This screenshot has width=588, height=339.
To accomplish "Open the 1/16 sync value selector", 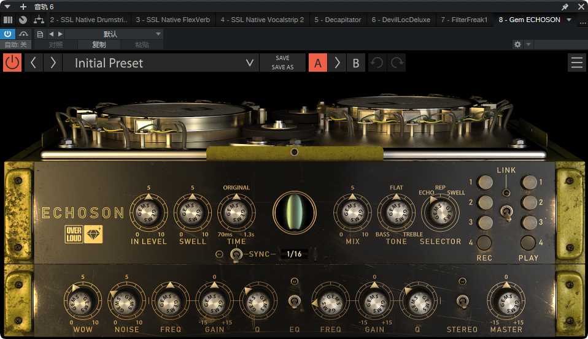I will (295, 254).
